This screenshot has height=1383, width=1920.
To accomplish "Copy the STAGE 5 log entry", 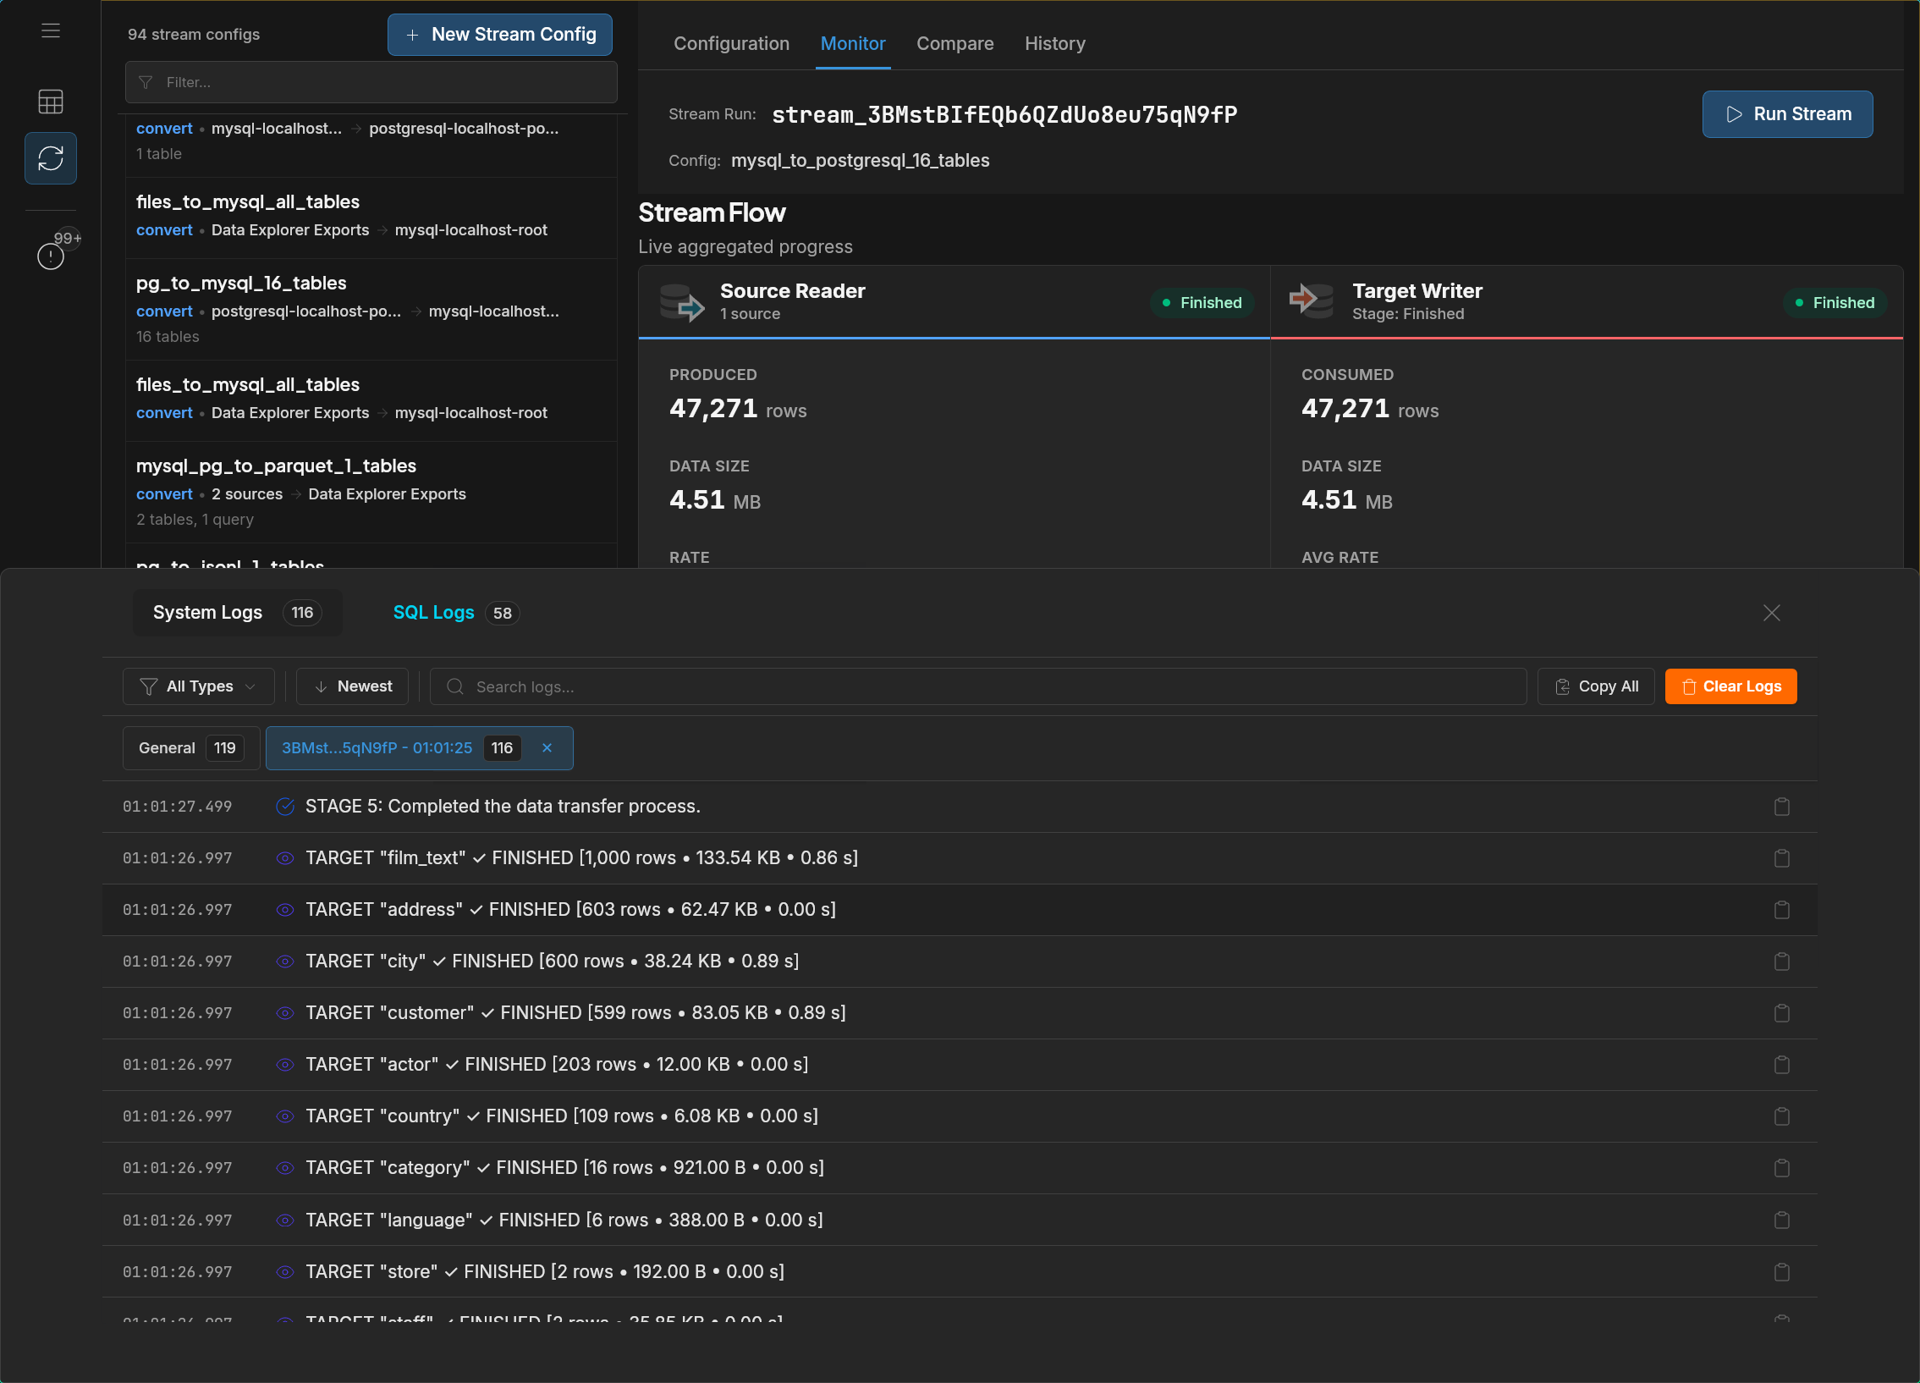I will point(1781,807).
